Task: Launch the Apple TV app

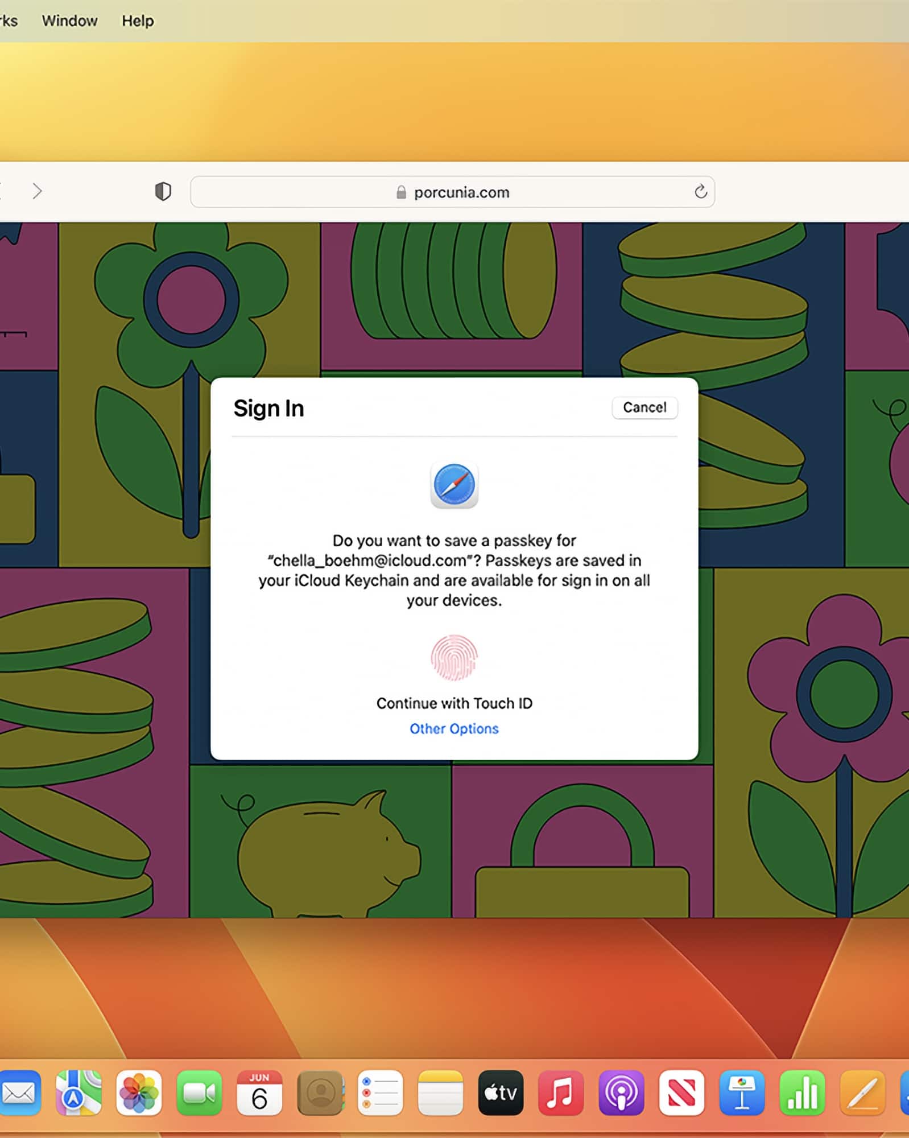Action: tap(501, 1092)
